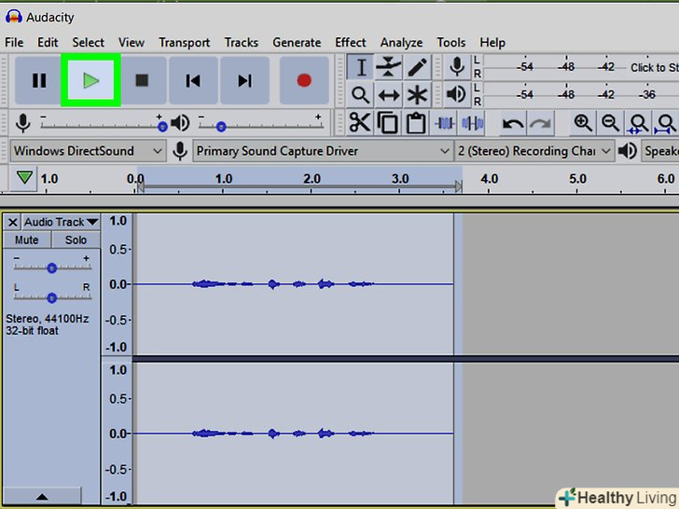Open the File menu
This screenshot has width=679, height=509.
14,43
